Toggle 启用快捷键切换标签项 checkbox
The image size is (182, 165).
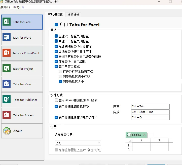point(56,106)
